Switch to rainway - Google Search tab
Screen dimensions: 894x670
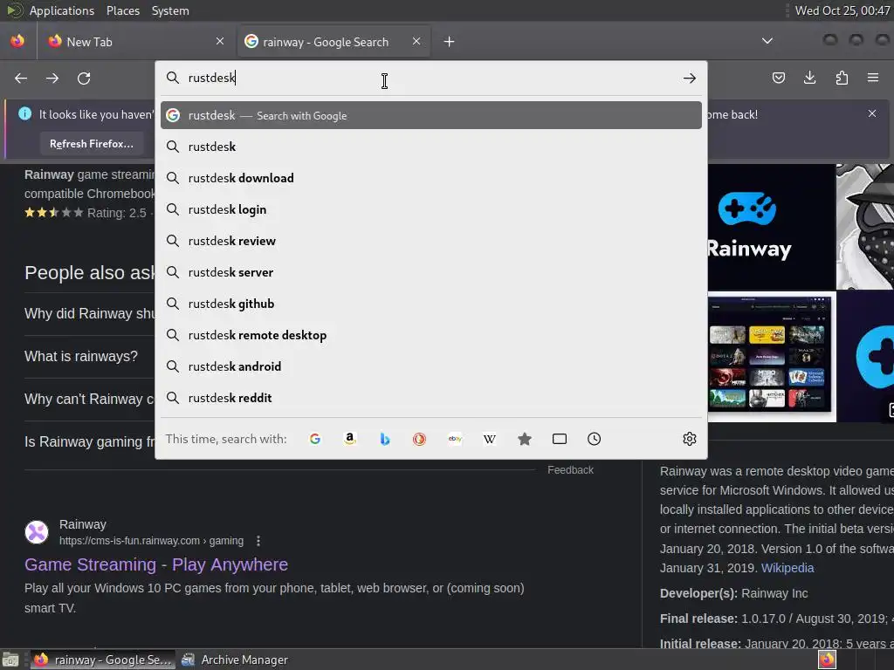point(334,42)
